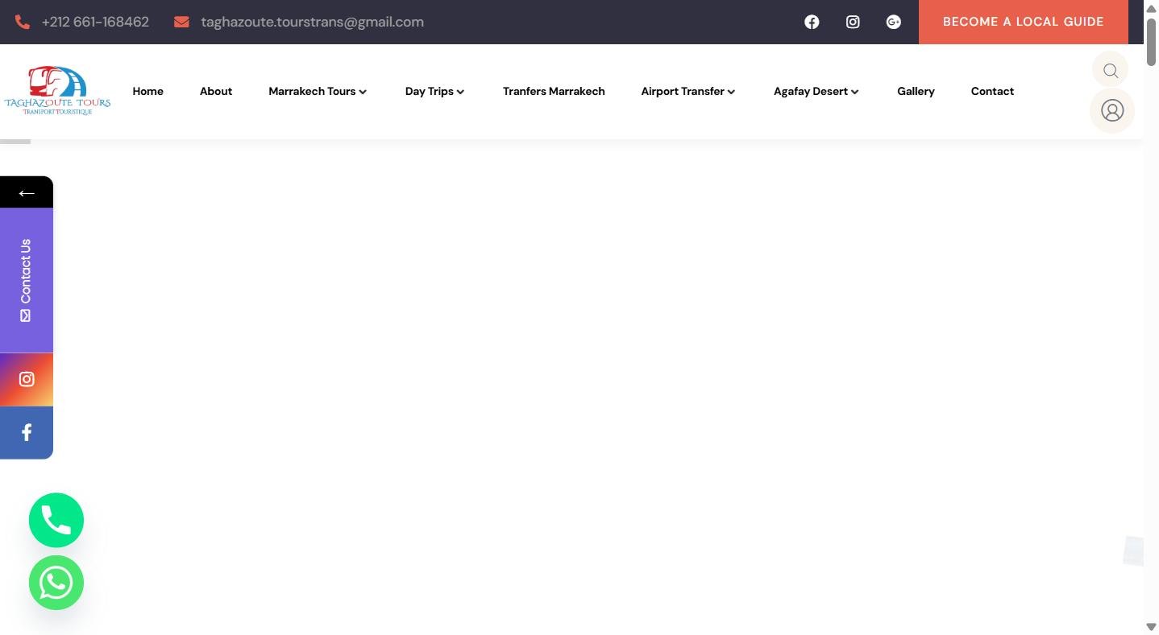Viewport: 1159px width, 635px height.
Task: Open the Instagram icon in top bar
Action: click(x=853, y=22)
